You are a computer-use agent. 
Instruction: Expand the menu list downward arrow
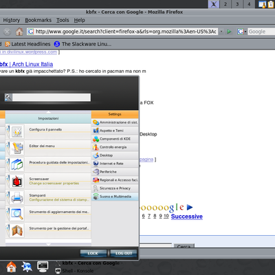48,245
